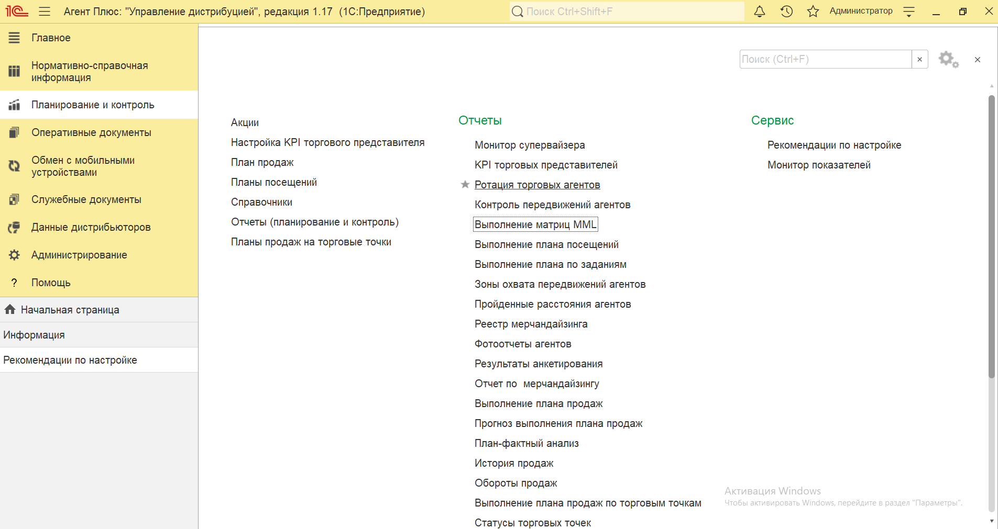Switch to Информация tab
Viewport: 998px width, 529px height.
coord(99,335)
